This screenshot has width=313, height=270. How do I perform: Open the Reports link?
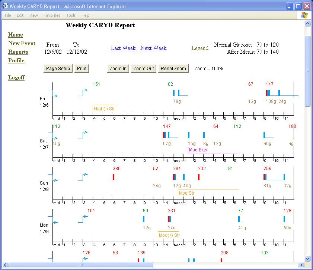(18, 52)
